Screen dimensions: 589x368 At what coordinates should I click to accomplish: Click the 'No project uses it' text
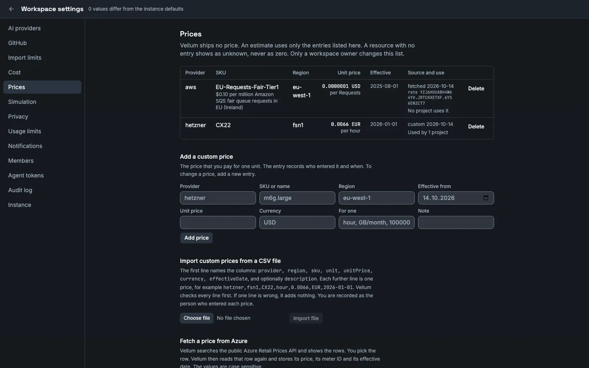pos(428,111)
